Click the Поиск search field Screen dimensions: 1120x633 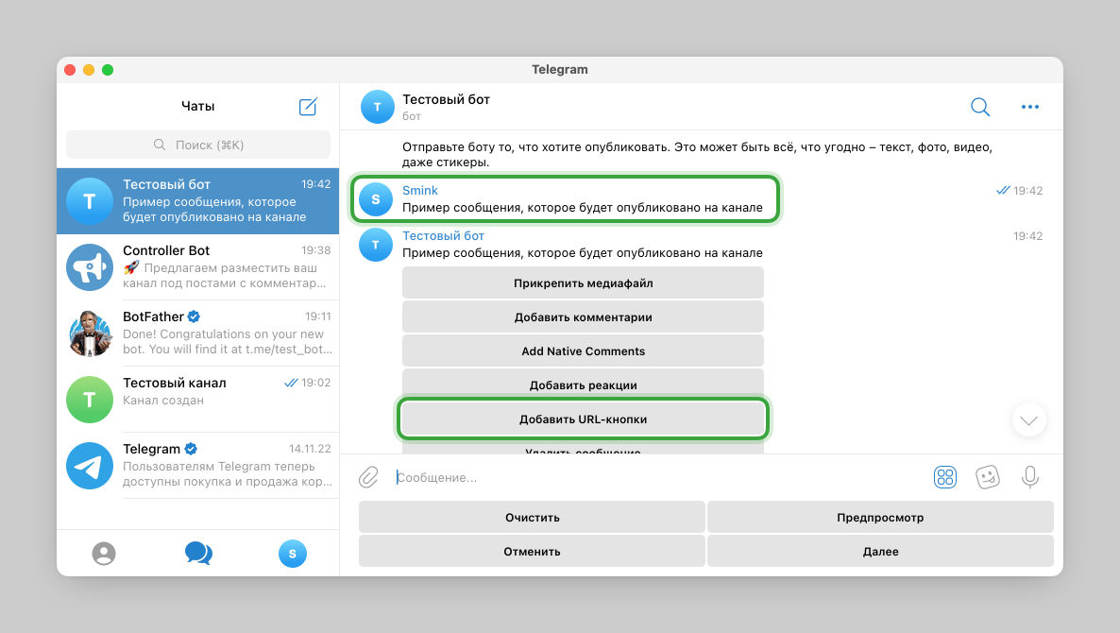click(x=196, y=144)
